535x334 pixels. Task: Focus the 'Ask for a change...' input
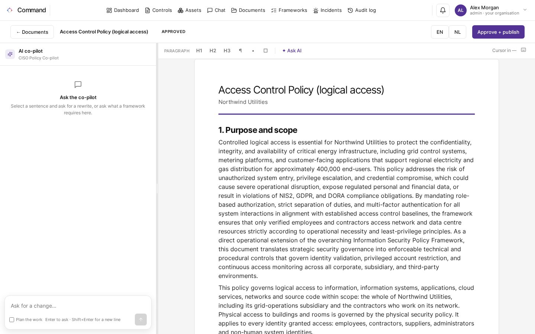pyautogui.click(x=78, y=306)
